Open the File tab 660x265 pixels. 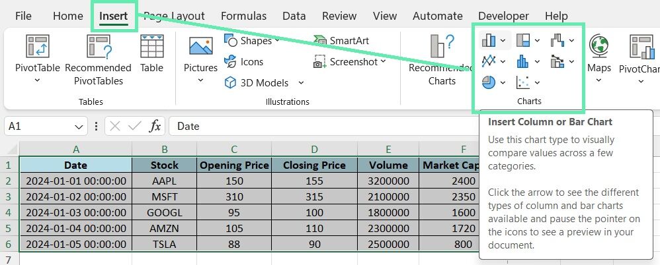coord(23,16)
